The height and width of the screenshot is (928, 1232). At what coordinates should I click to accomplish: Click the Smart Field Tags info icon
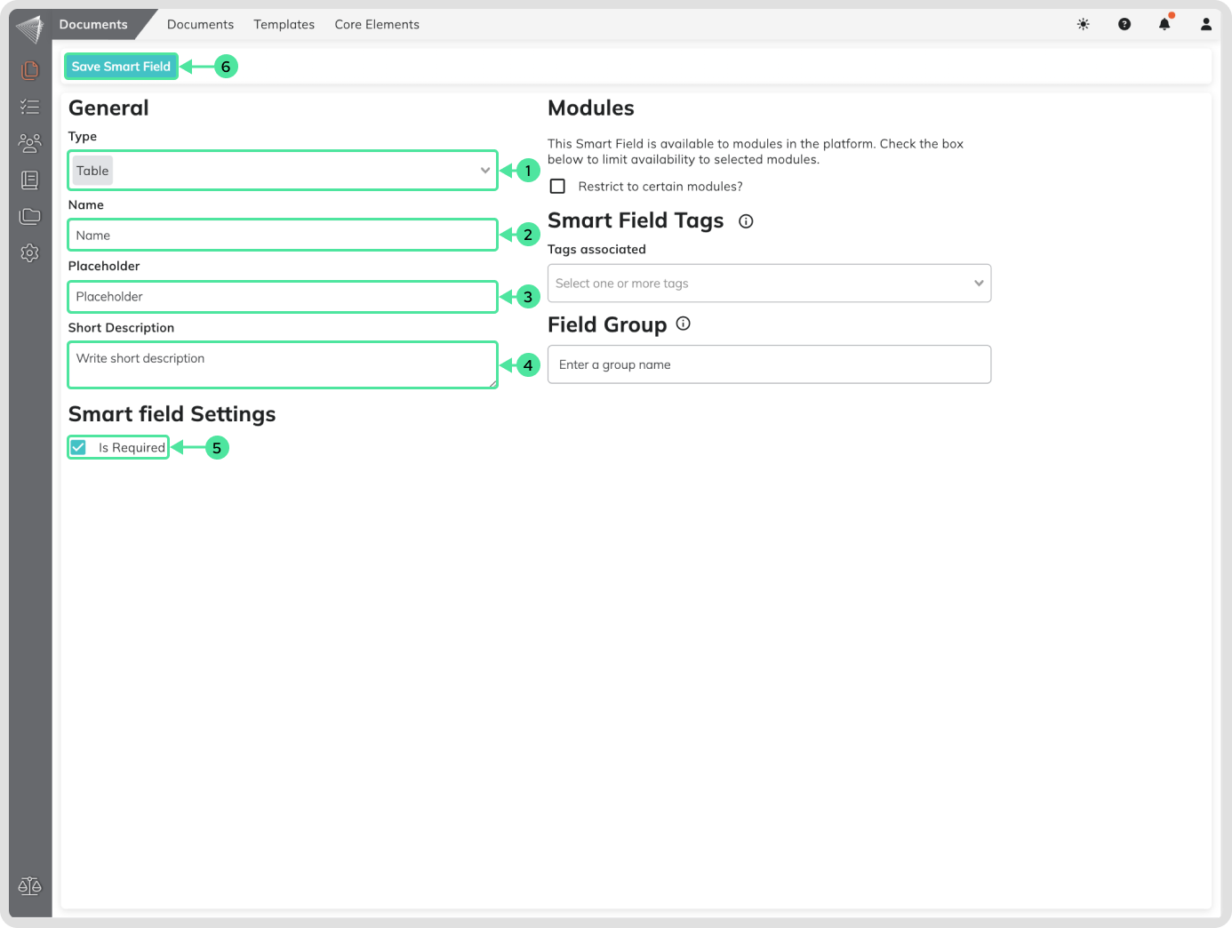[x=746, y=221]
